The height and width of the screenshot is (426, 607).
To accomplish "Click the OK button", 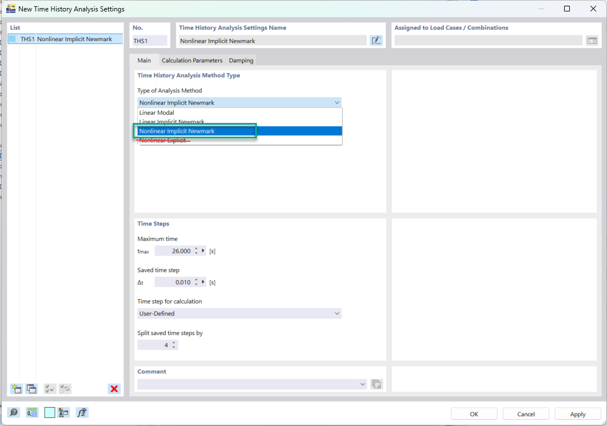I will [474, 414].
